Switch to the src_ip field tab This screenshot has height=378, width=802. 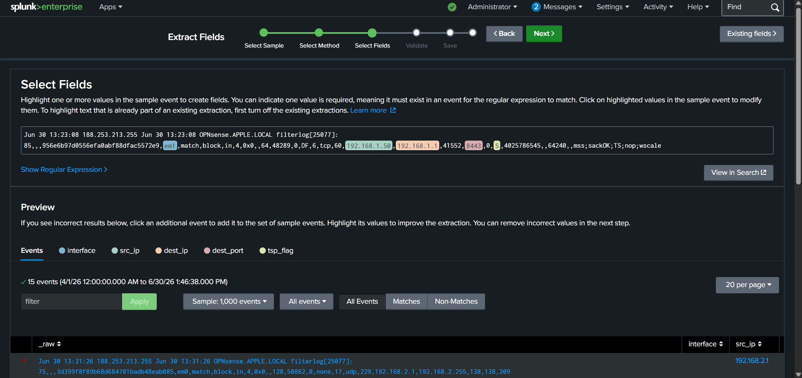(x=125, y=251)
